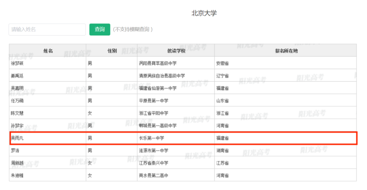Click gender 男 in the 吴雨凡 row
Viewport: 367px width, 190px height.
click(90, 138)
